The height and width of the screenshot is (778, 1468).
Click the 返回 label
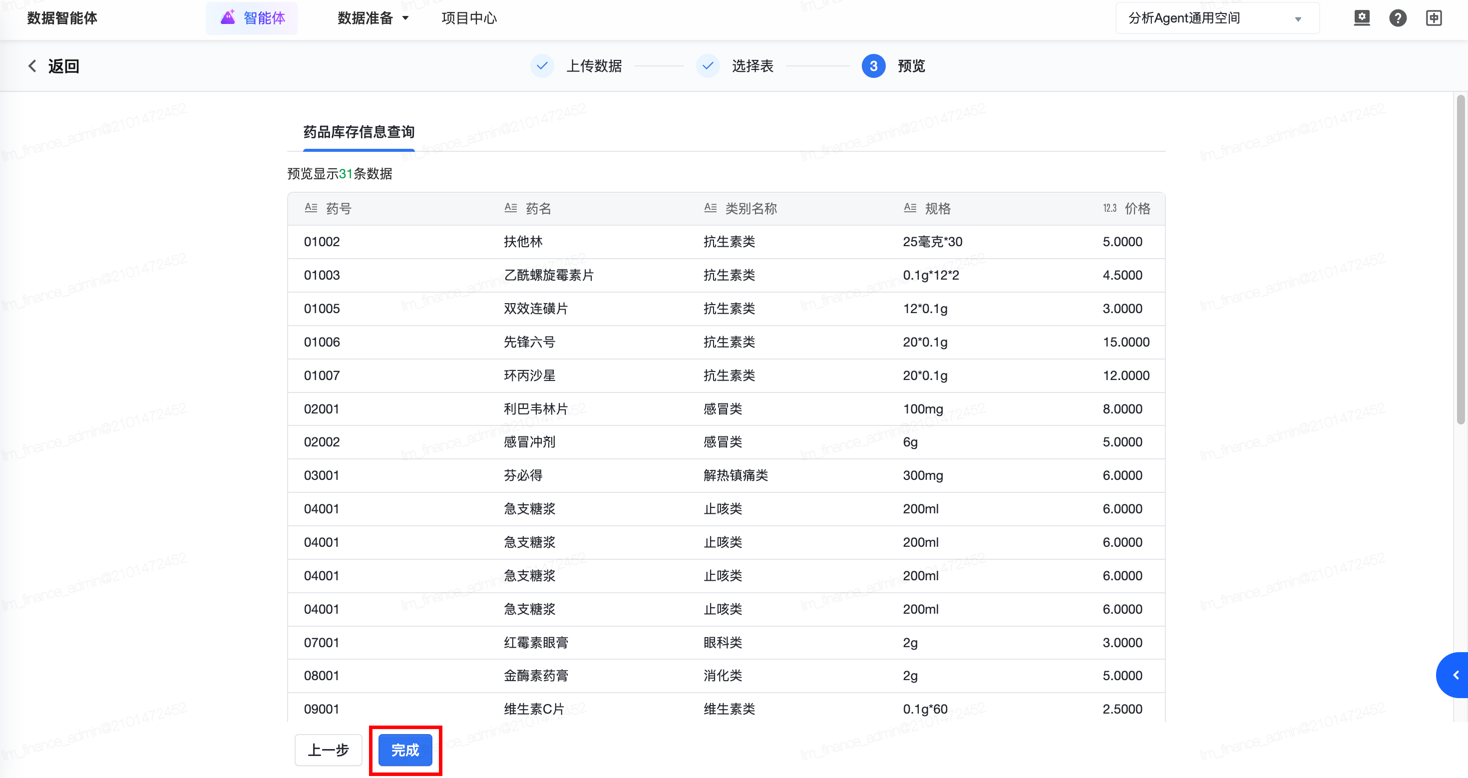(x=63, y=66)
